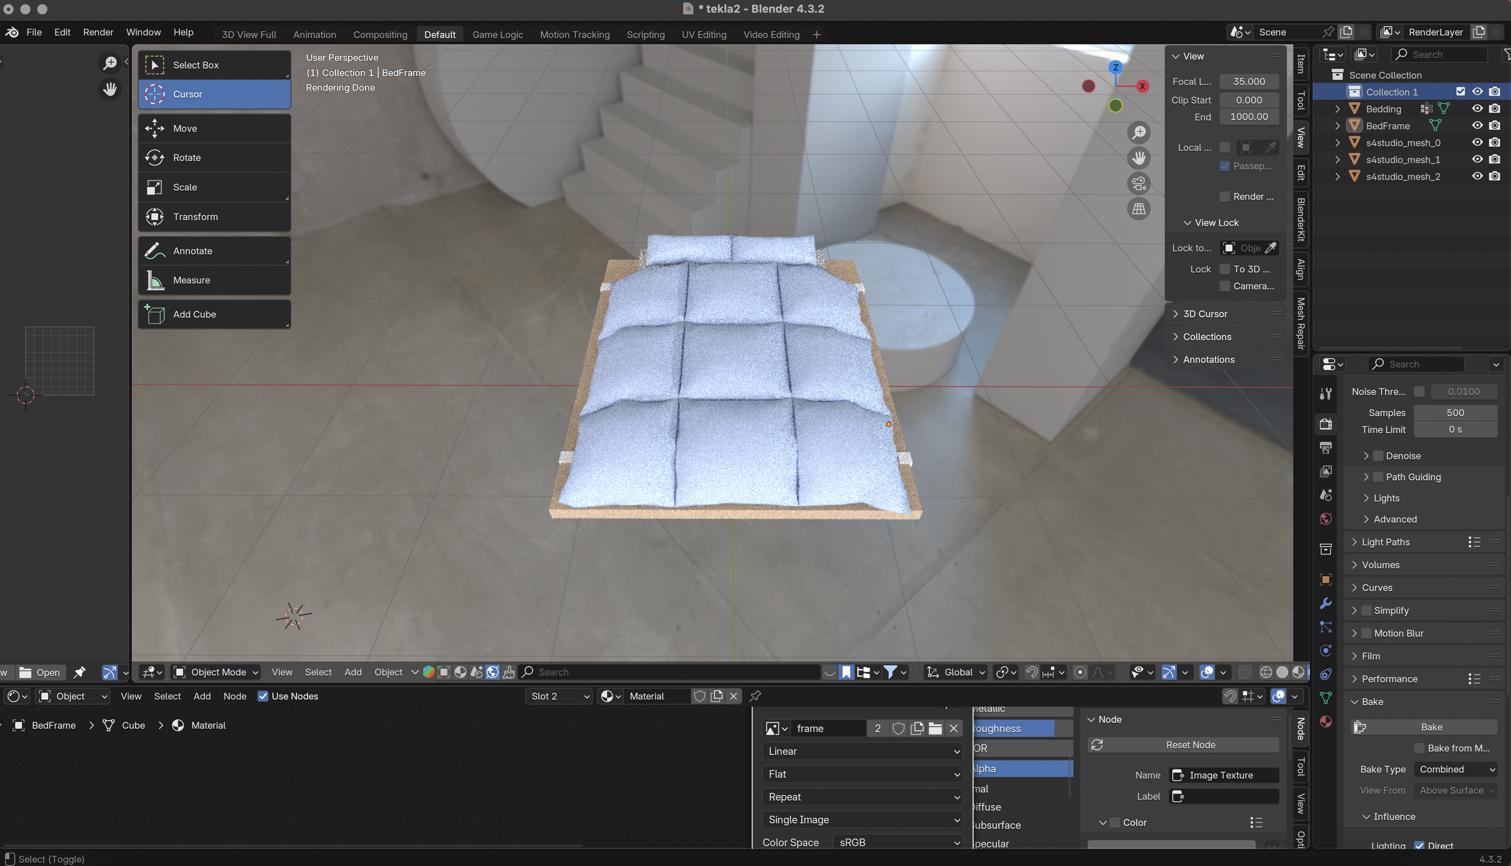
Task: Open the Modifier properties wrench tab
Action: point(1325,603)
